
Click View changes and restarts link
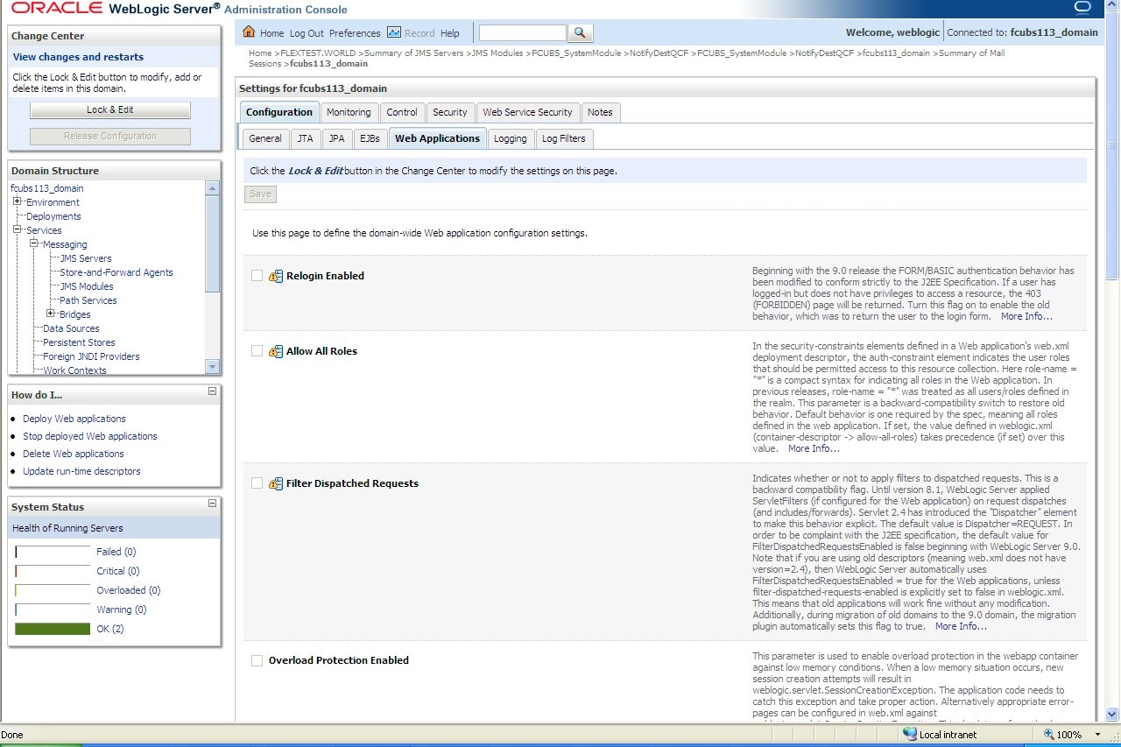point(78,57)
